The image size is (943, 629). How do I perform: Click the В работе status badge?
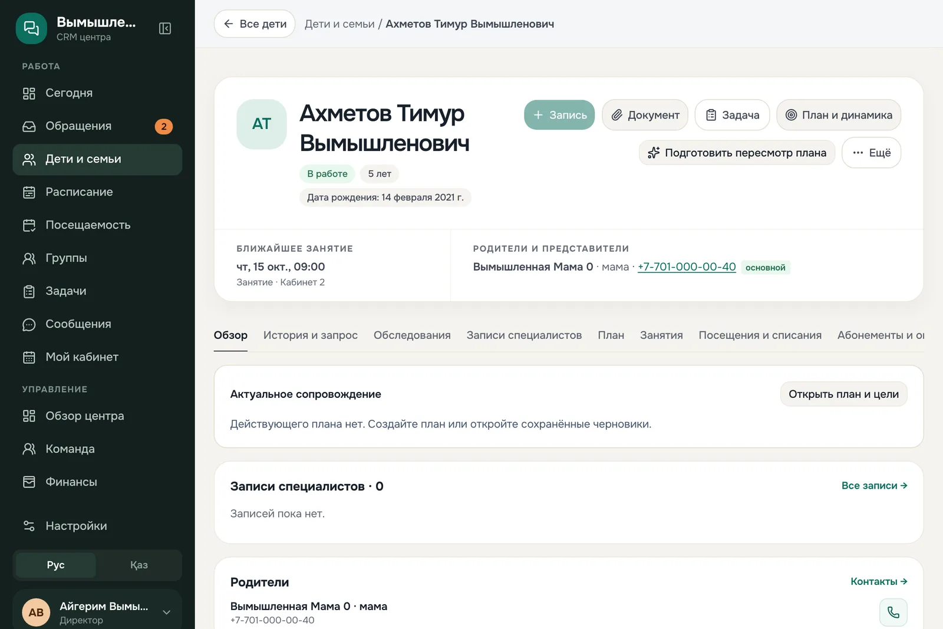pyautogui.click(x=327, y=174)
